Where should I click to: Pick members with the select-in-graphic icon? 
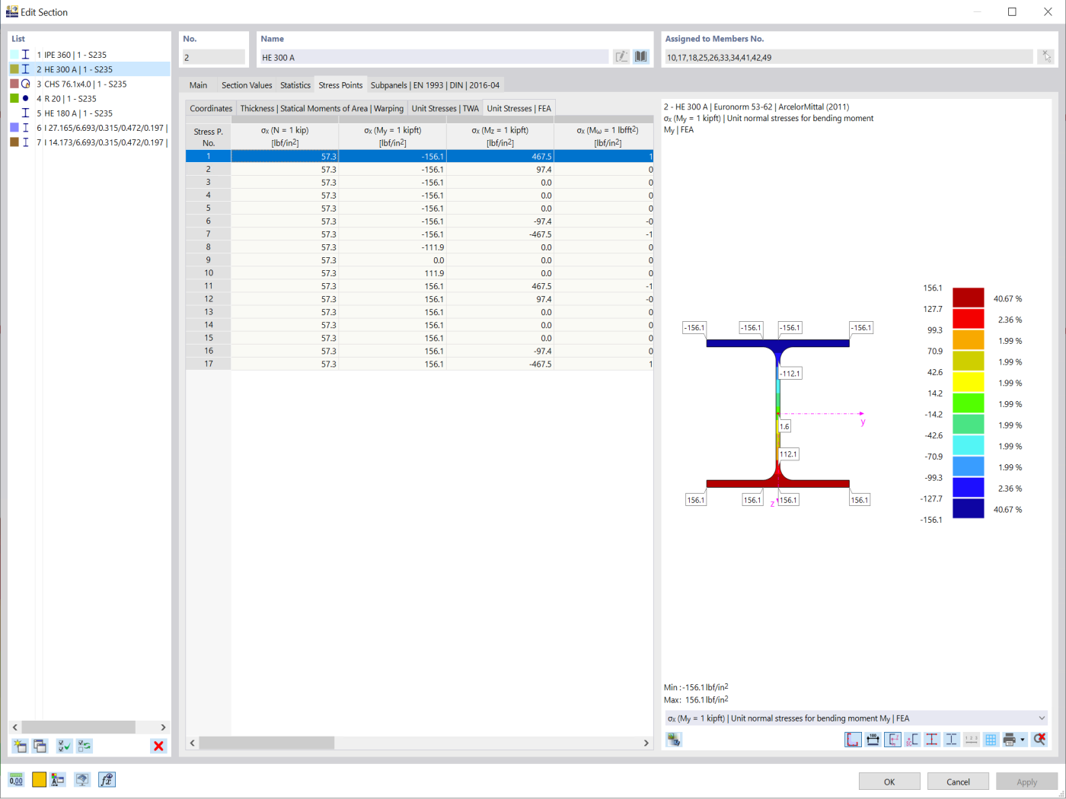pos(1045,57)
